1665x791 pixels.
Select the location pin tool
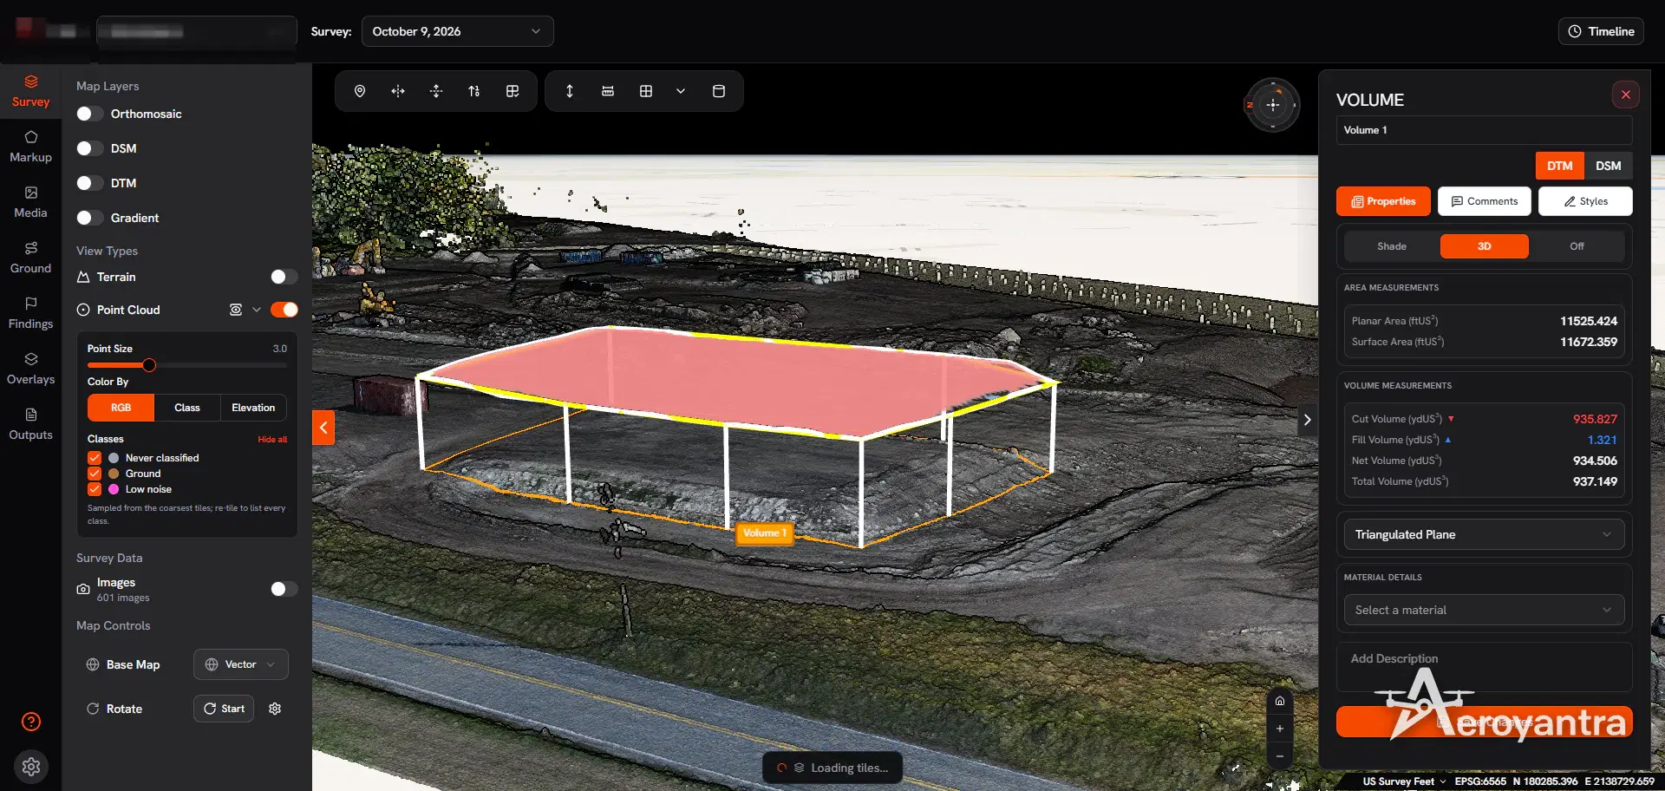(360, 91)
